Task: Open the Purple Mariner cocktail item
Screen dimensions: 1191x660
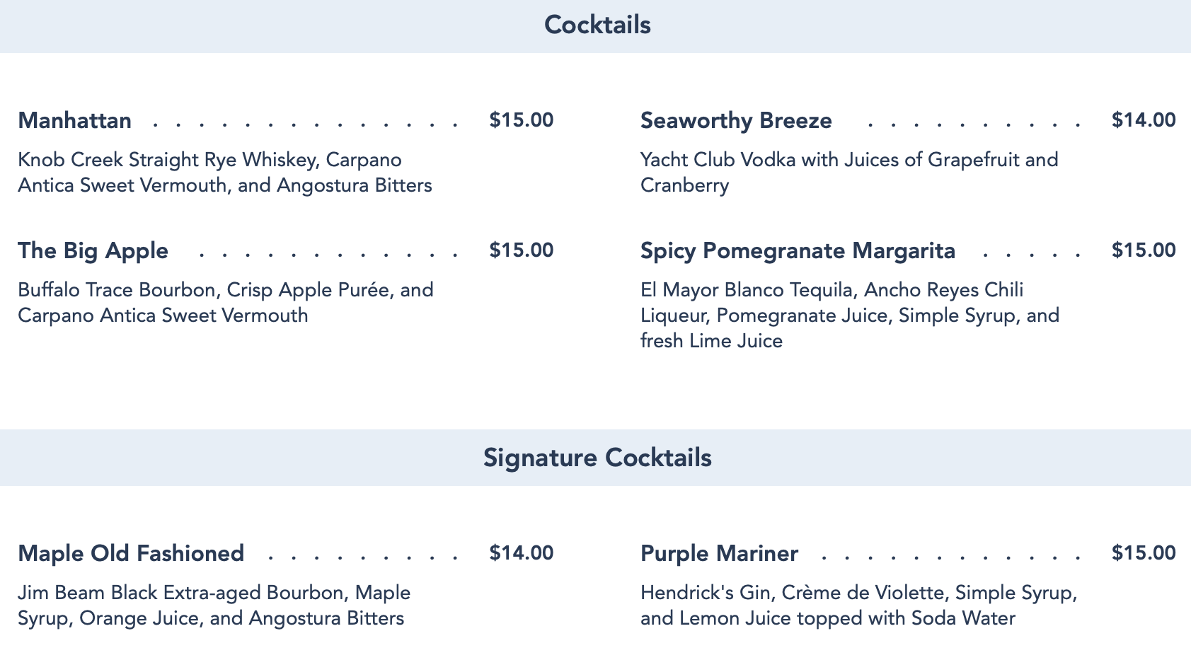Action: pos(719,553)
